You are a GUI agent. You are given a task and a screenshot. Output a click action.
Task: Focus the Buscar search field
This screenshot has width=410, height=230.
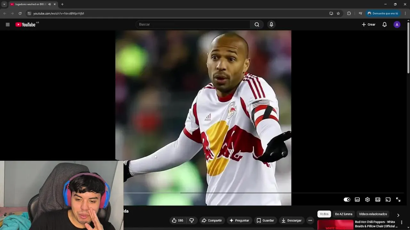[x=193, y=25]
